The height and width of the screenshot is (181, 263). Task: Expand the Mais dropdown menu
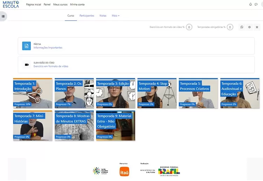point(115,16)
